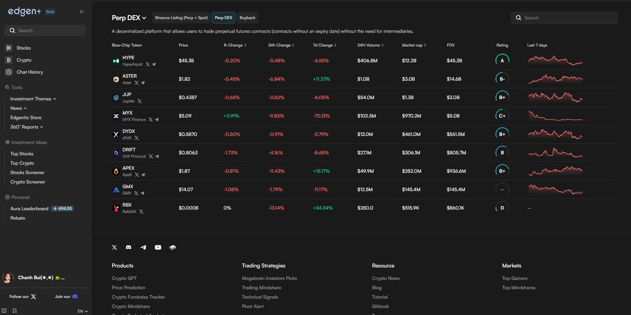Open the Crypto News footer link

(385, 278)
